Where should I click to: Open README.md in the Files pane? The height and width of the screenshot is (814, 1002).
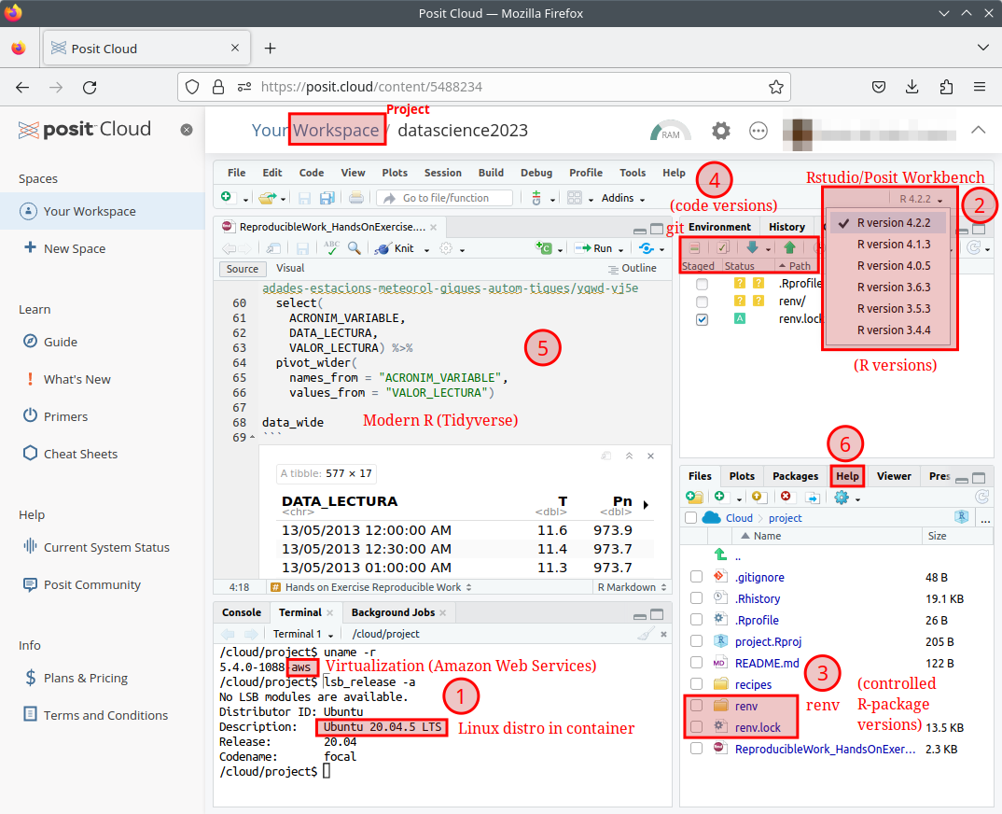(767, 663)
